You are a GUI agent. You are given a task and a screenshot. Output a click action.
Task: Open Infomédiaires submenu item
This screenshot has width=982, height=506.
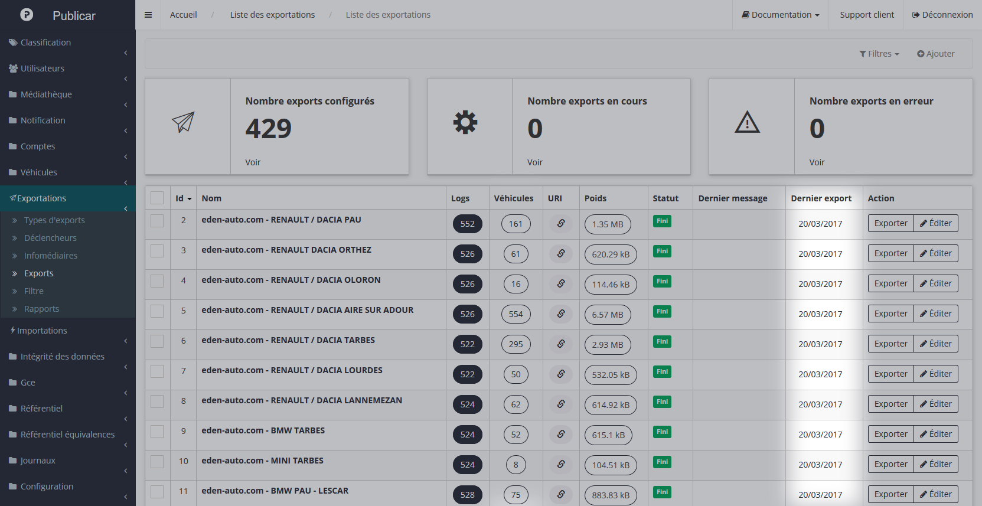(x=51, y=256)
